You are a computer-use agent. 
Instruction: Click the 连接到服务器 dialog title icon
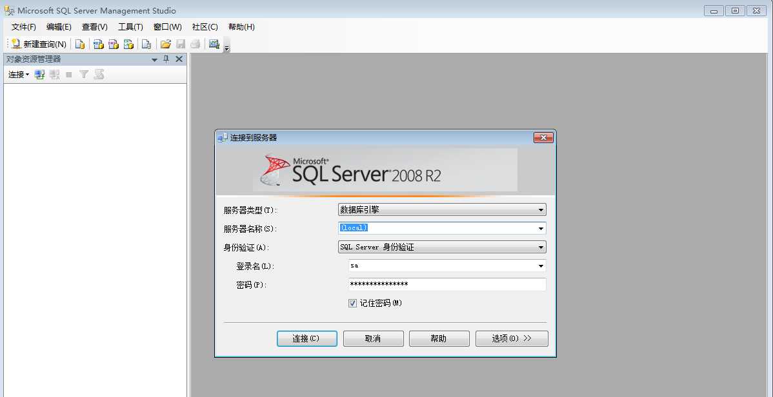pos(223,138)
